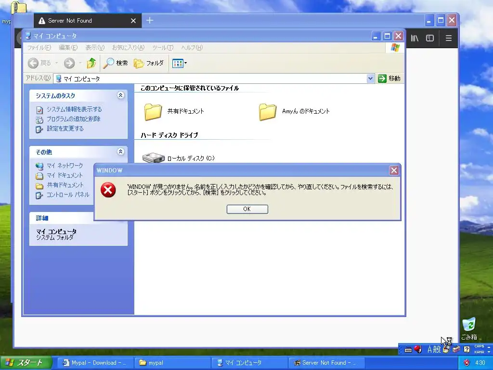Open the view mode dropdown button
The image size is (493, 370).
click(x=179, y=63)
